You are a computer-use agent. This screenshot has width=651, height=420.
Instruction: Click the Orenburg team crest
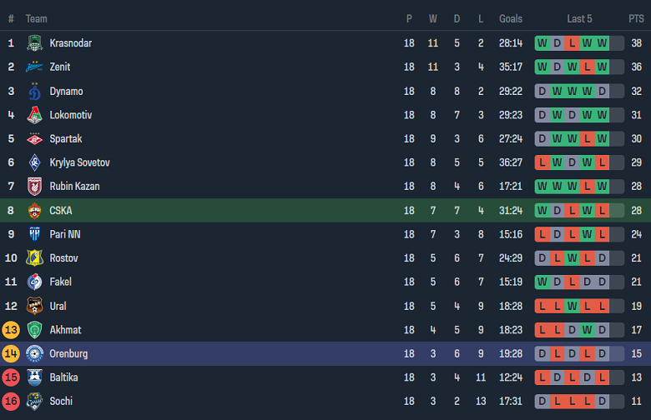click(35, 353)
